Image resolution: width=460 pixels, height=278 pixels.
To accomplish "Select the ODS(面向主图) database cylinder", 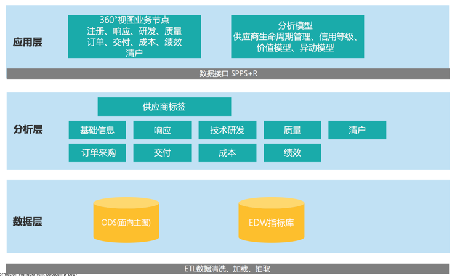I will tap(126, 221).
